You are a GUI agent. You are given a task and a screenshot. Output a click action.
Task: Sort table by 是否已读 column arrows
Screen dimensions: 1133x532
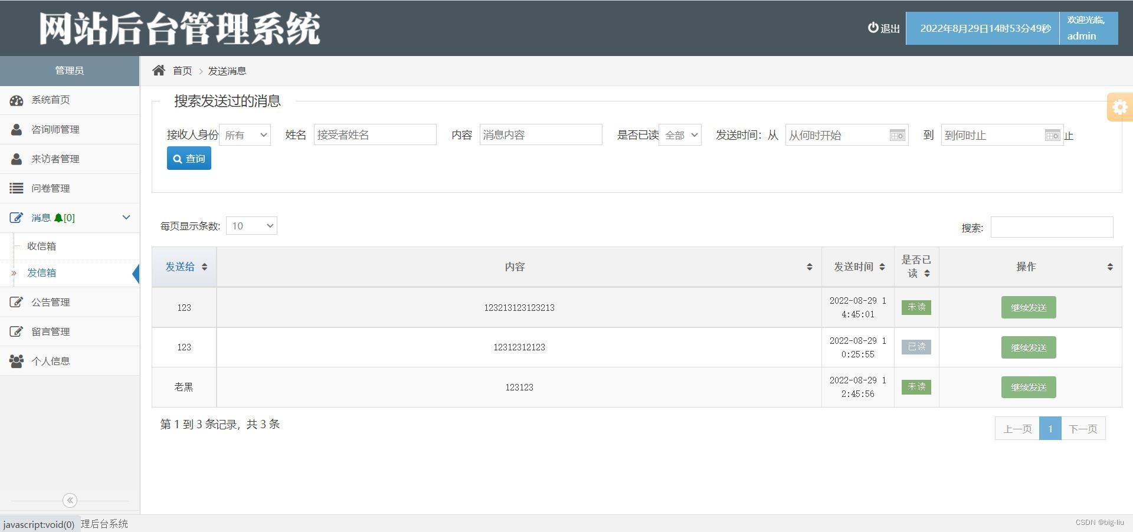(x=927, y=273)
